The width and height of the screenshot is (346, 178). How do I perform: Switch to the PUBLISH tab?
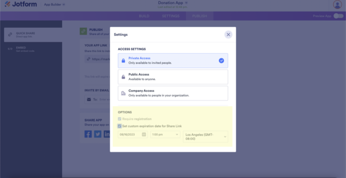click(200, 16)
